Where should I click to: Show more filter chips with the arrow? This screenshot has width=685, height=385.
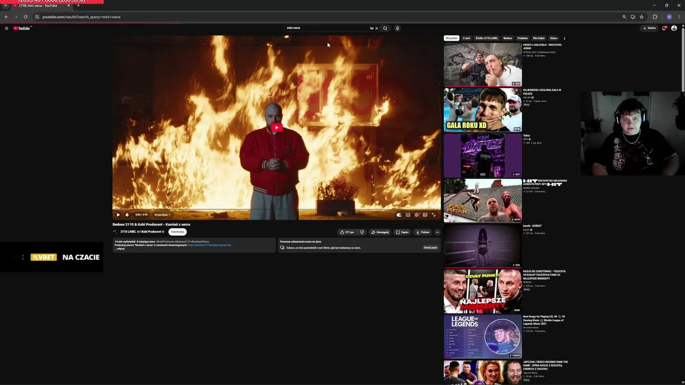564,38
